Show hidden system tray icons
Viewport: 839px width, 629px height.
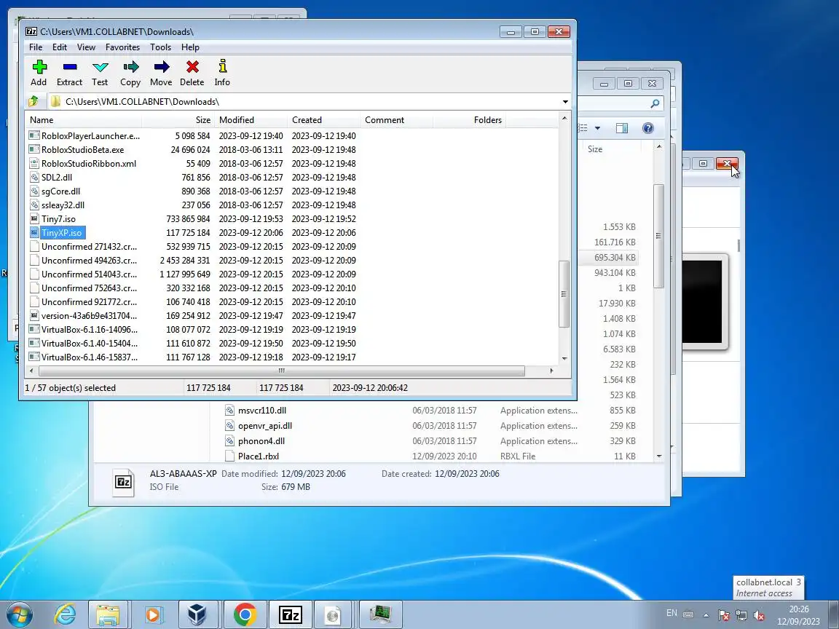point(706,615)
